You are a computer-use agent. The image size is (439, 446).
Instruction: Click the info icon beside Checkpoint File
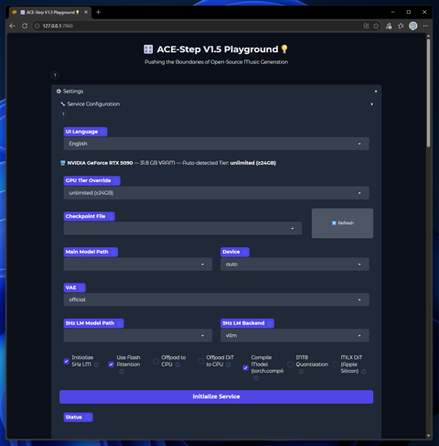(x=111, y=216)
